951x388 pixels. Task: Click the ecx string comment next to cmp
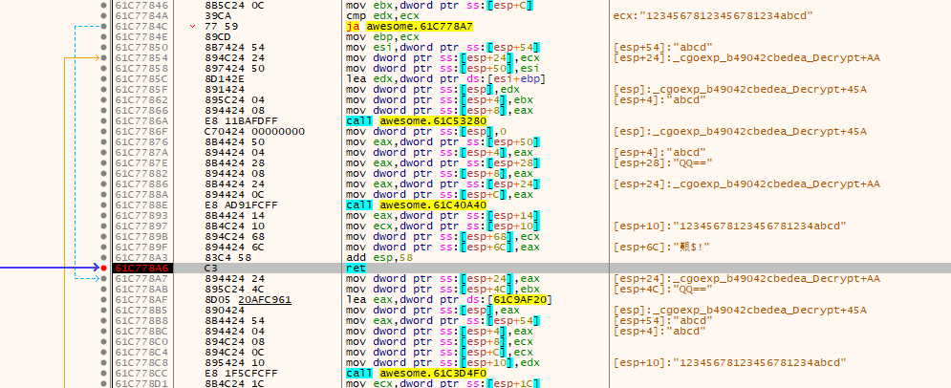click(713, 16)
